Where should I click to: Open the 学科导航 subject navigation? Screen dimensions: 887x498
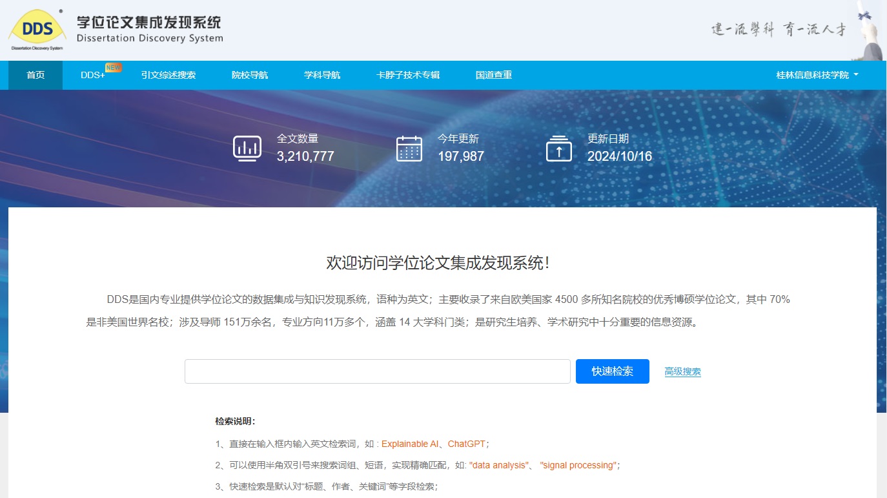(x=321, y=75)
